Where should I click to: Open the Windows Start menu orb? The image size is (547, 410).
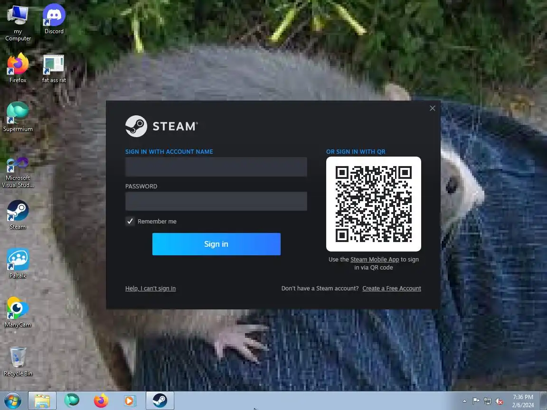[12, 401]
